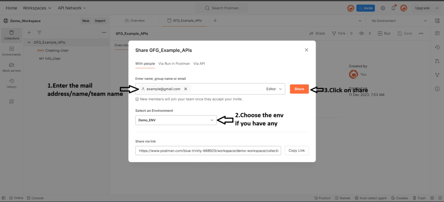Screen dimensions: 444x202
Task: Click the watch eye icon for collection
Action: point(362,33)
